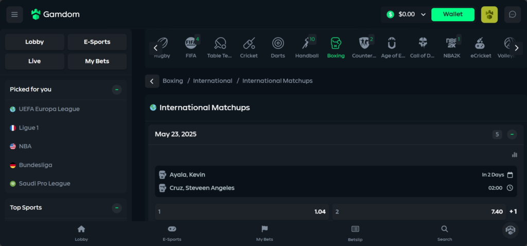Click the Gamdom logo

coord(56,14)
